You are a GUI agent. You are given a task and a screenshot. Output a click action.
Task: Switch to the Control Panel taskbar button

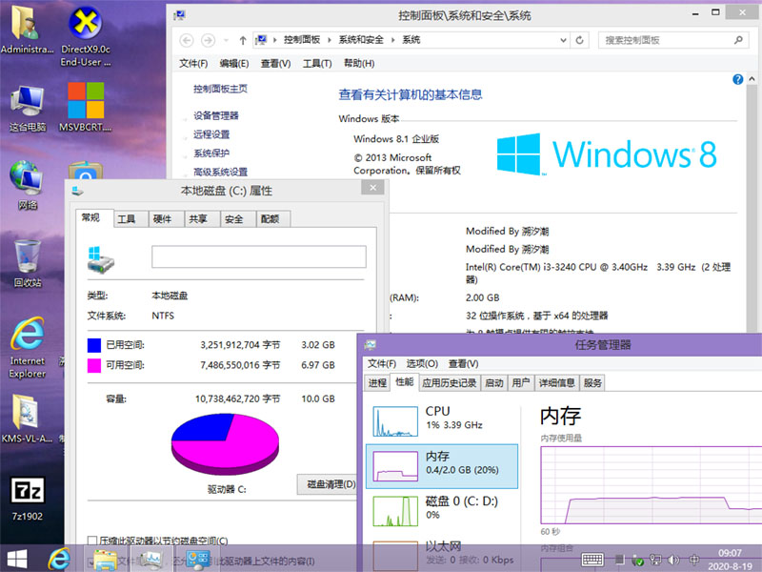click(198, 560)
